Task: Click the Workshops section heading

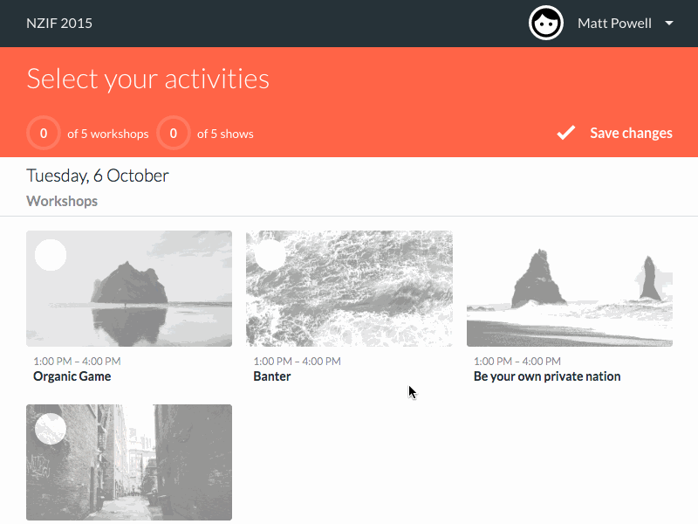Action: click(62, 202)
